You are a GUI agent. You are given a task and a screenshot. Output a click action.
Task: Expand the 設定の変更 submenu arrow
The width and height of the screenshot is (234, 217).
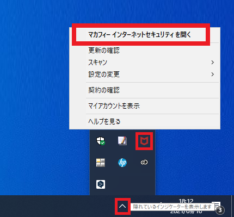(x=213, y=75)
